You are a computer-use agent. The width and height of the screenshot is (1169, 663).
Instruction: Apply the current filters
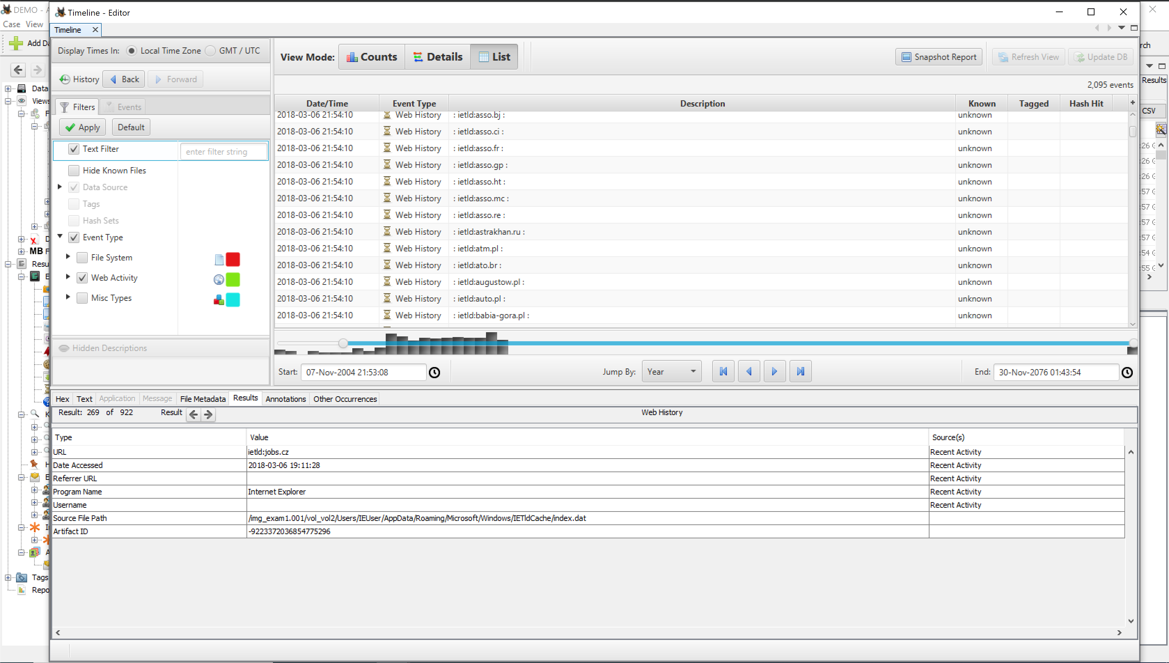tap(83, 127)
